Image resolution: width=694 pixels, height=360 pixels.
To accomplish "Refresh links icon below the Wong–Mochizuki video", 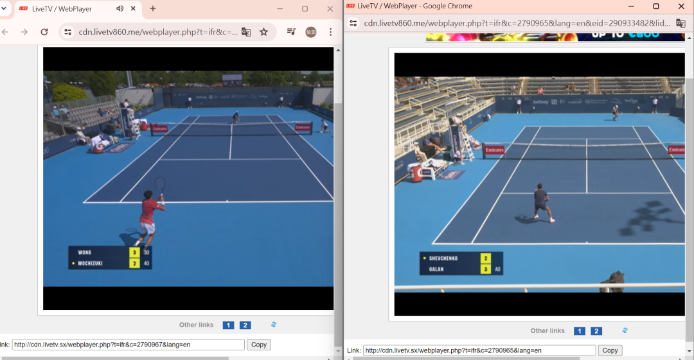I will pyautogui.click(x=274, y=325).
